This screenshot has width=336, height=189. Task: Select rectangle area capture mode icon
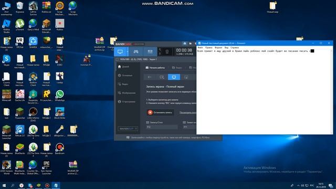162,77
